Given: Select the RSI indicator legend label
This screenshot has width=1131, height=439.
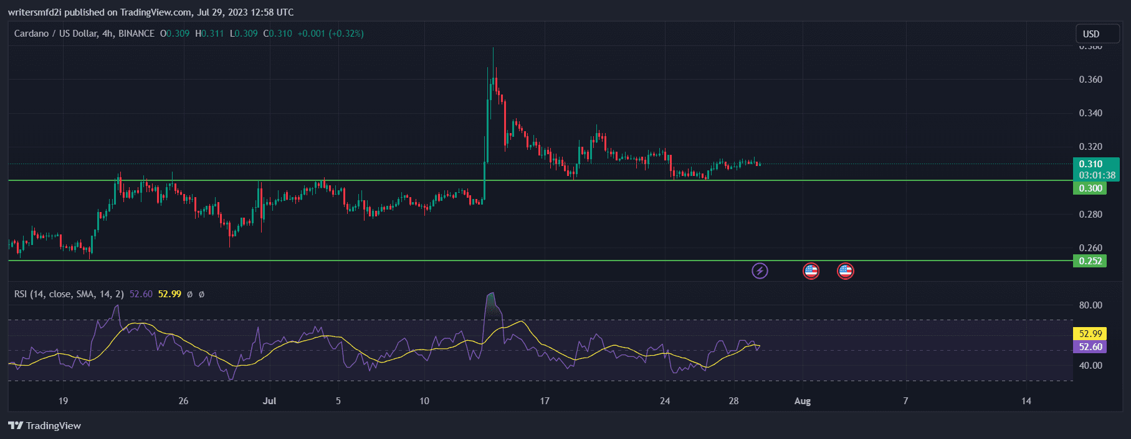Looking at the screenshot, I should [x=69, y=294].
